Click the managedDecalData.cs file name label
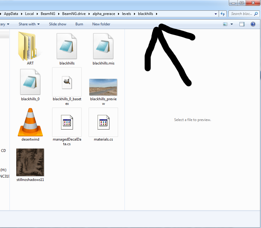The height and width of the screenshot is (228, 261). pyautogui.click(x=67, y=142)
